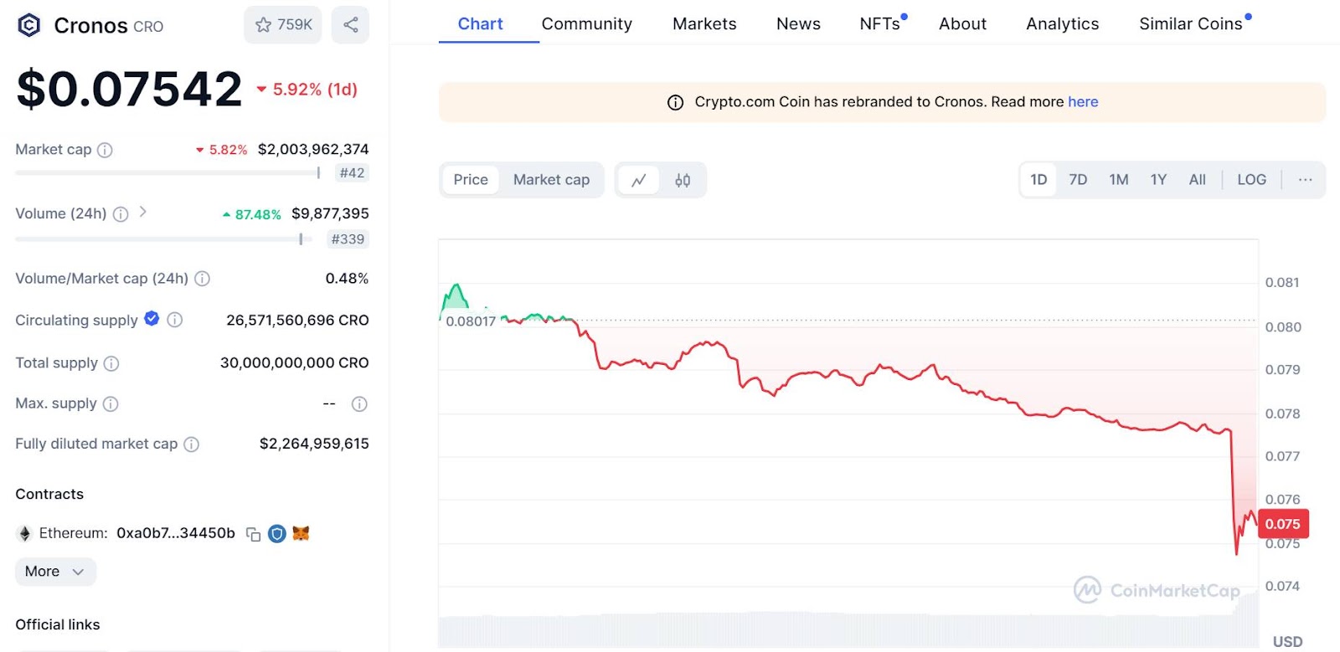
Task: Show Volume/Market cap info icon
Action: pos(202,279)
